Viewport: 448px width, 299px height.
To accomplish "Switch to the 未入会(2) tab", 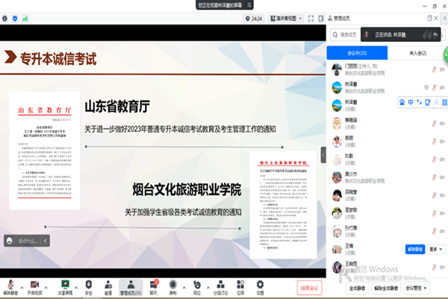I will click(417, 53).
